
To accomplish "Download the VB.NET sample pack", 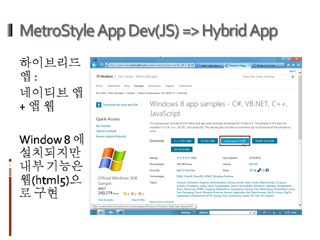I will 264,141.
